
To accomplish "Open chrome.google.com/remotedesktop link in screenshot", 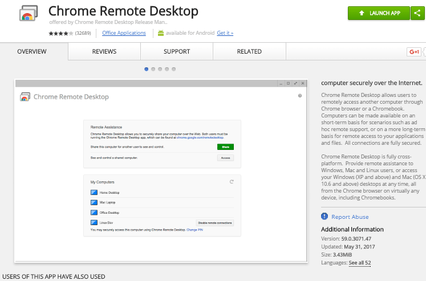I will point(200,137).
